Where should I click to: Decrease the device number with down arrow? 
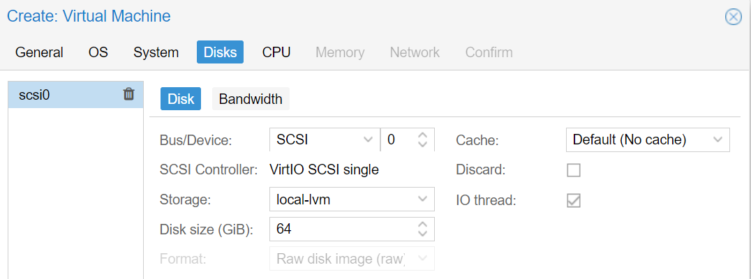pyautogui.click(x=422, y=144)
